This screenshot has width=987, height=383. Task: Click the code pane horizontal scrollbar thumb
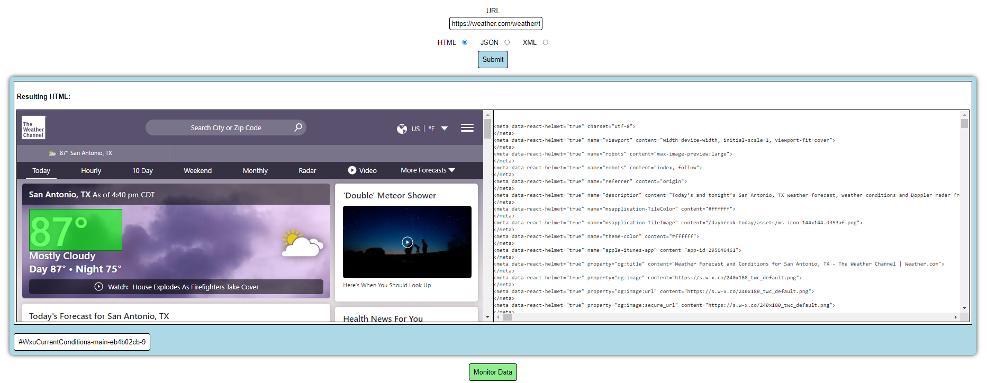[507, 317]
